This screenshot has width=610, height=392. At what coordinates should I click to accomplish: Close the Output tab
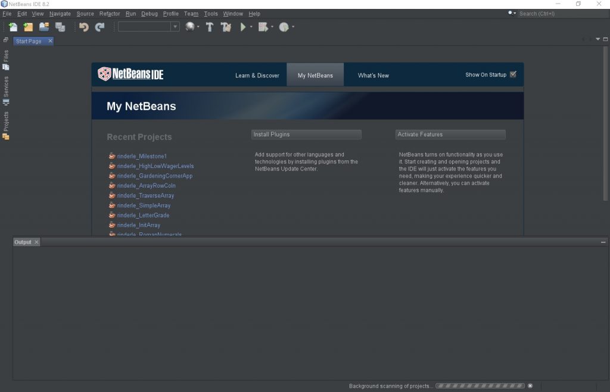pos(36,242)
